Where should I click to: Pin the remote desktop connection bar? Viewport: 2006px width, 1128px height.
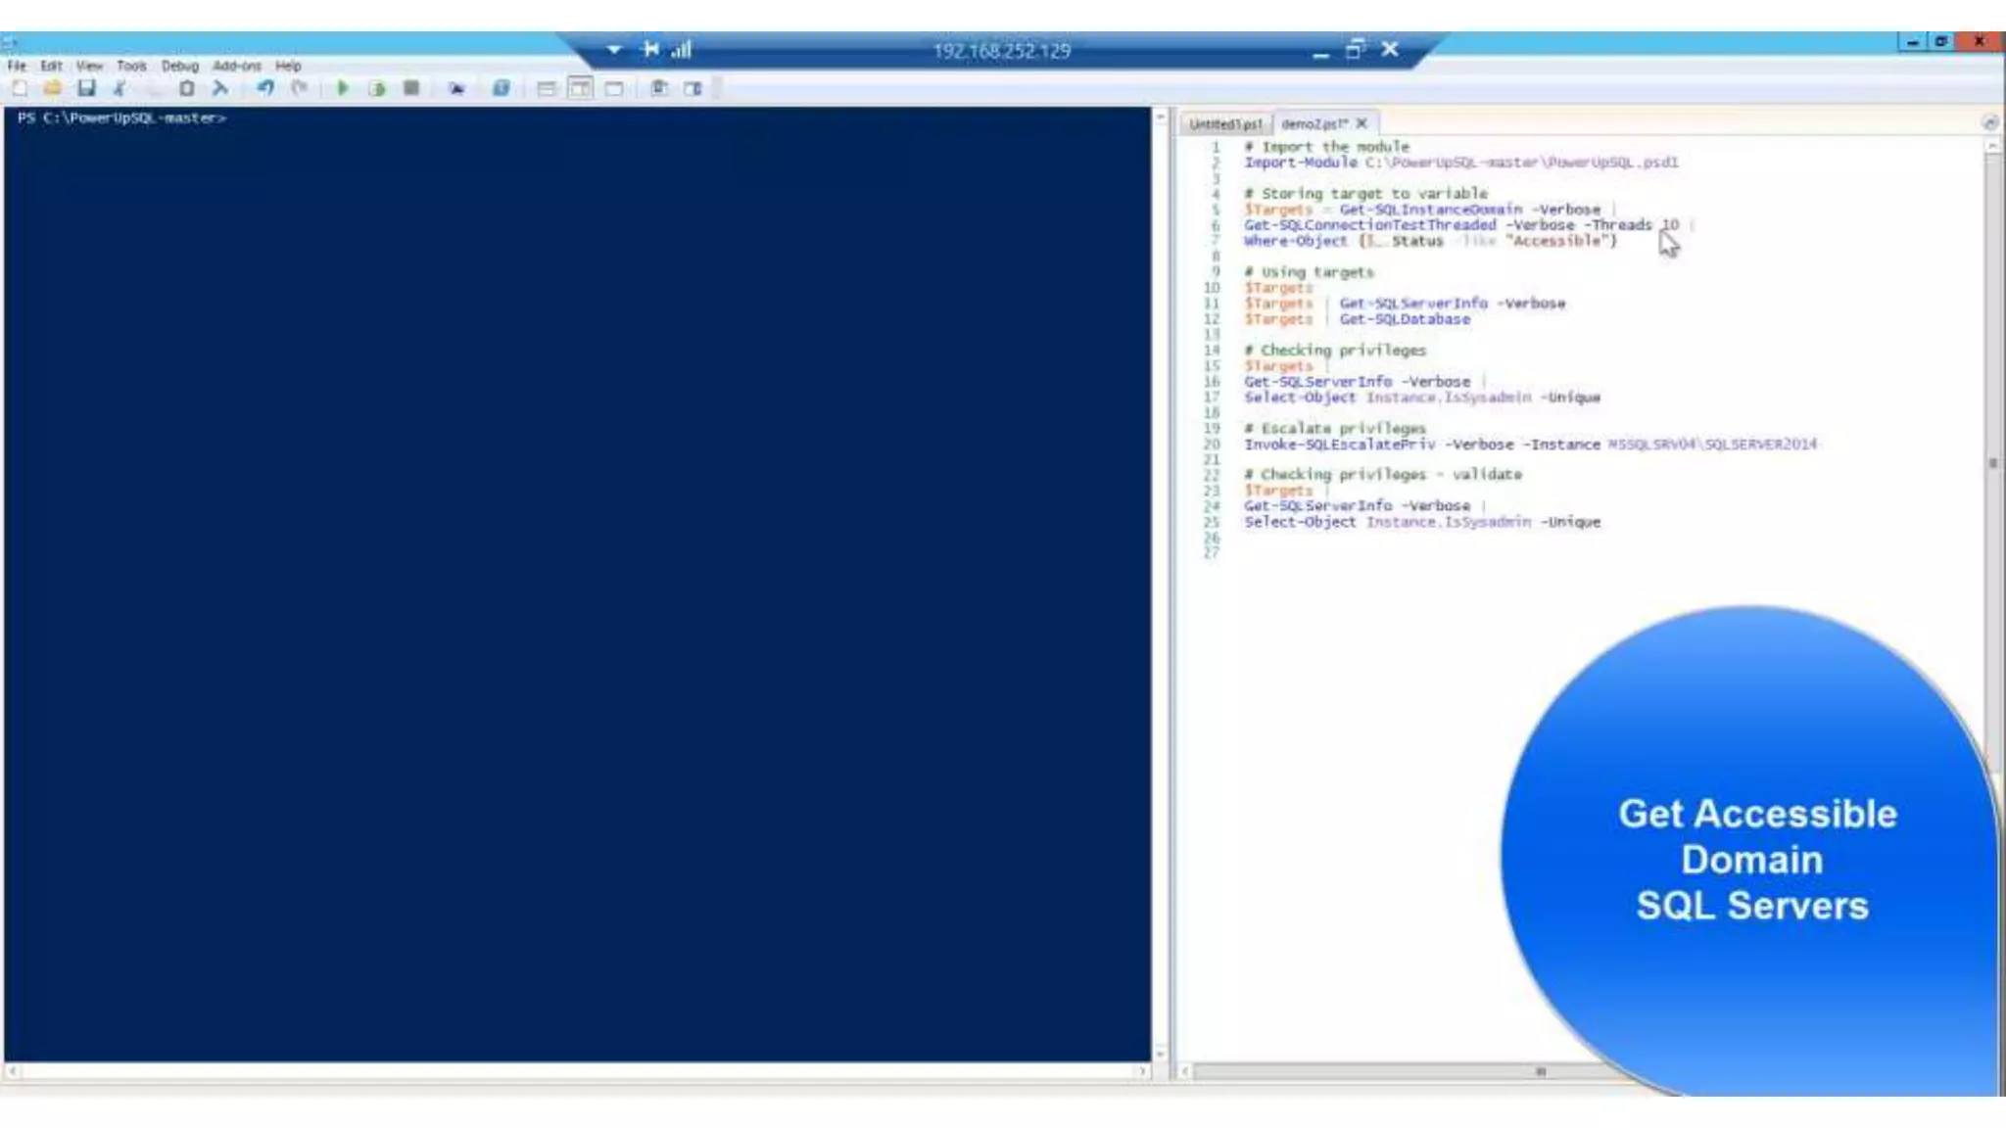650,49
